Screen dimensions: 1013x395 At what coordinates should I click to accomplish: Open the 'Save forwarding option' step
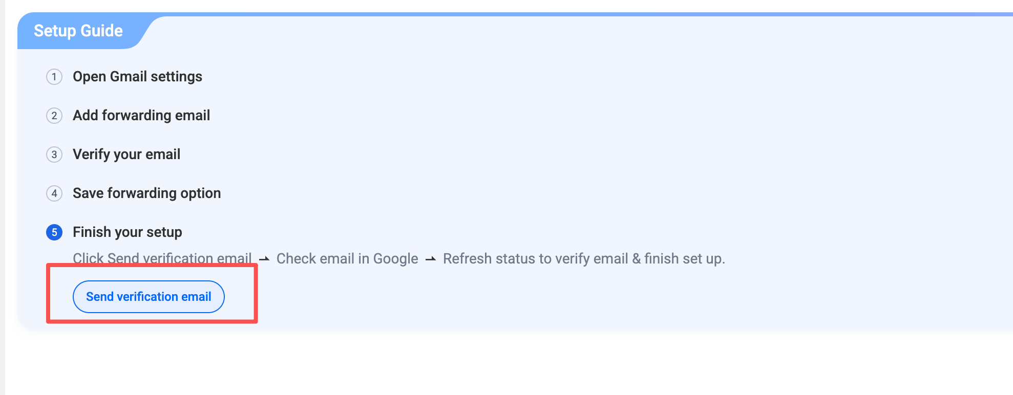[x=146, y=193]
